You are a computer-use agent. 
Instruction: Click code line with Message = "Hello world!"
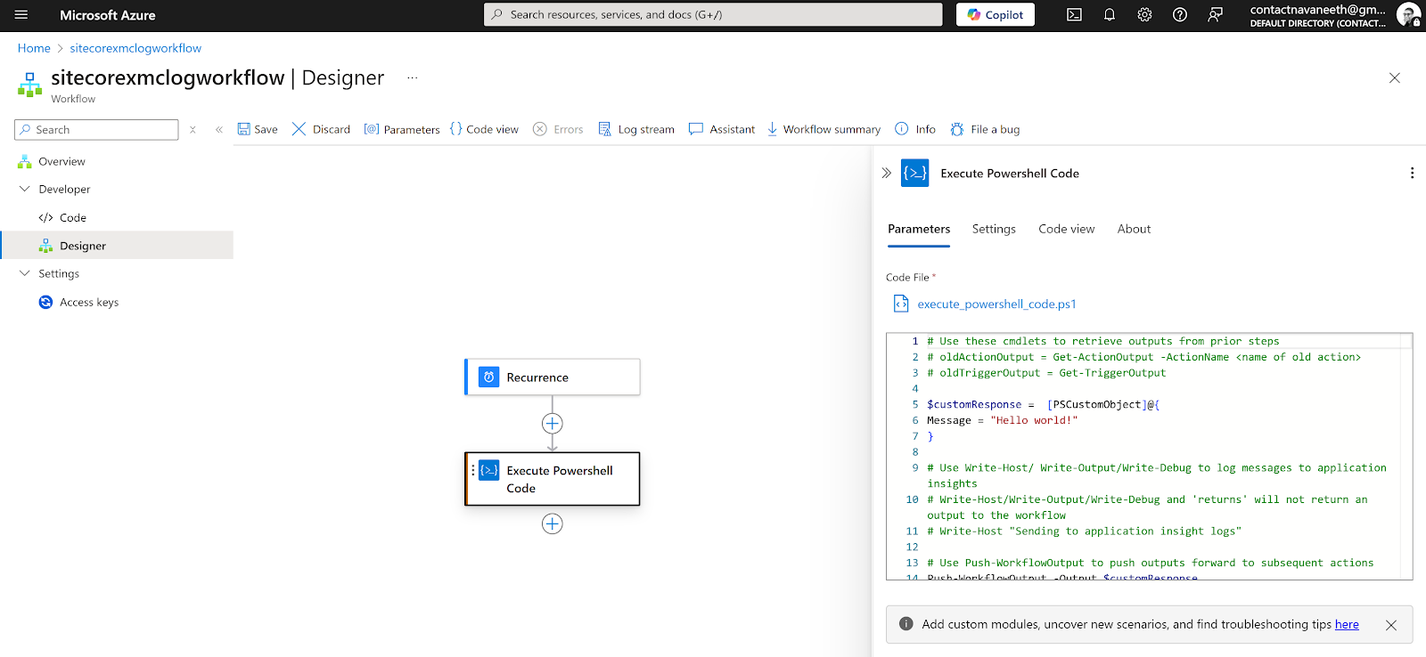coord(1003,420)
